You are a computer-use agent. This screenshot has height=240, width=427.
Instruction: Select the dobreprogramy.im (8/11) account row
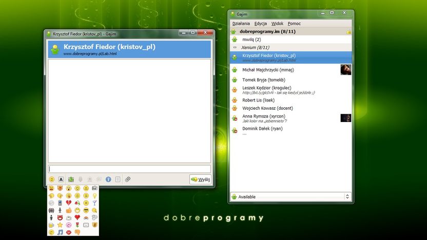pyautogui.click(x=290, y=32)
